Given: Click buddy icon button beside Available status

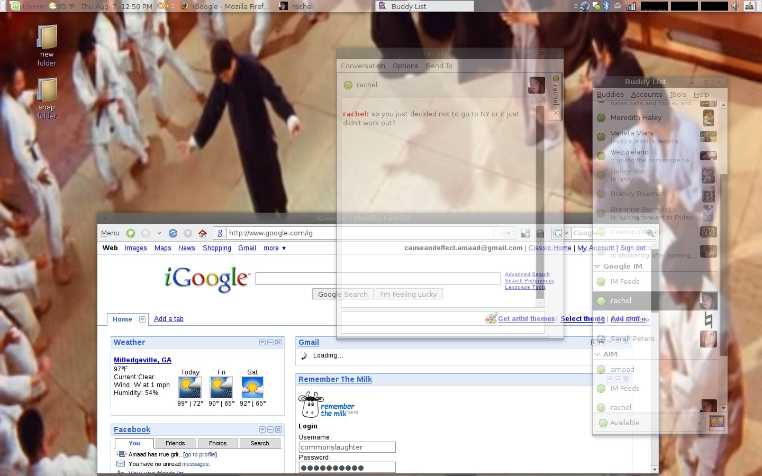Looking at the screenshot, I should tap(717, 423).
